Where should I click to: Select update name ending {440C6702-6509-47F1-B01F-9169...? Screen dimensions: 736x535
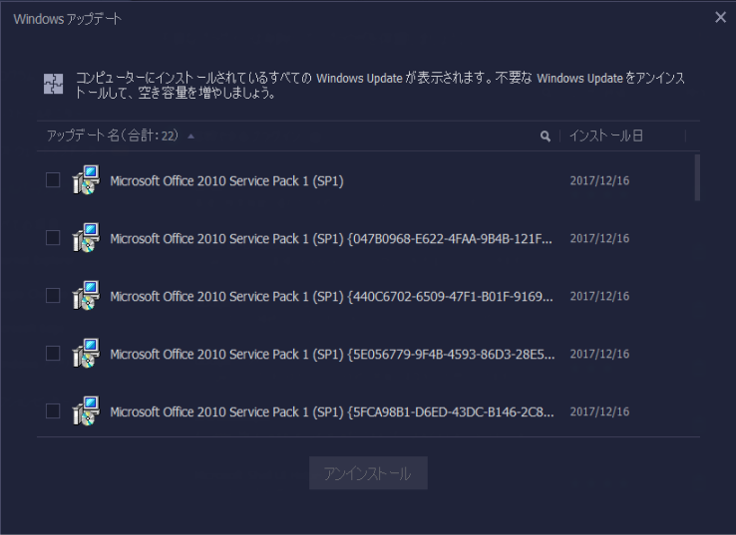tap(331, 296)
